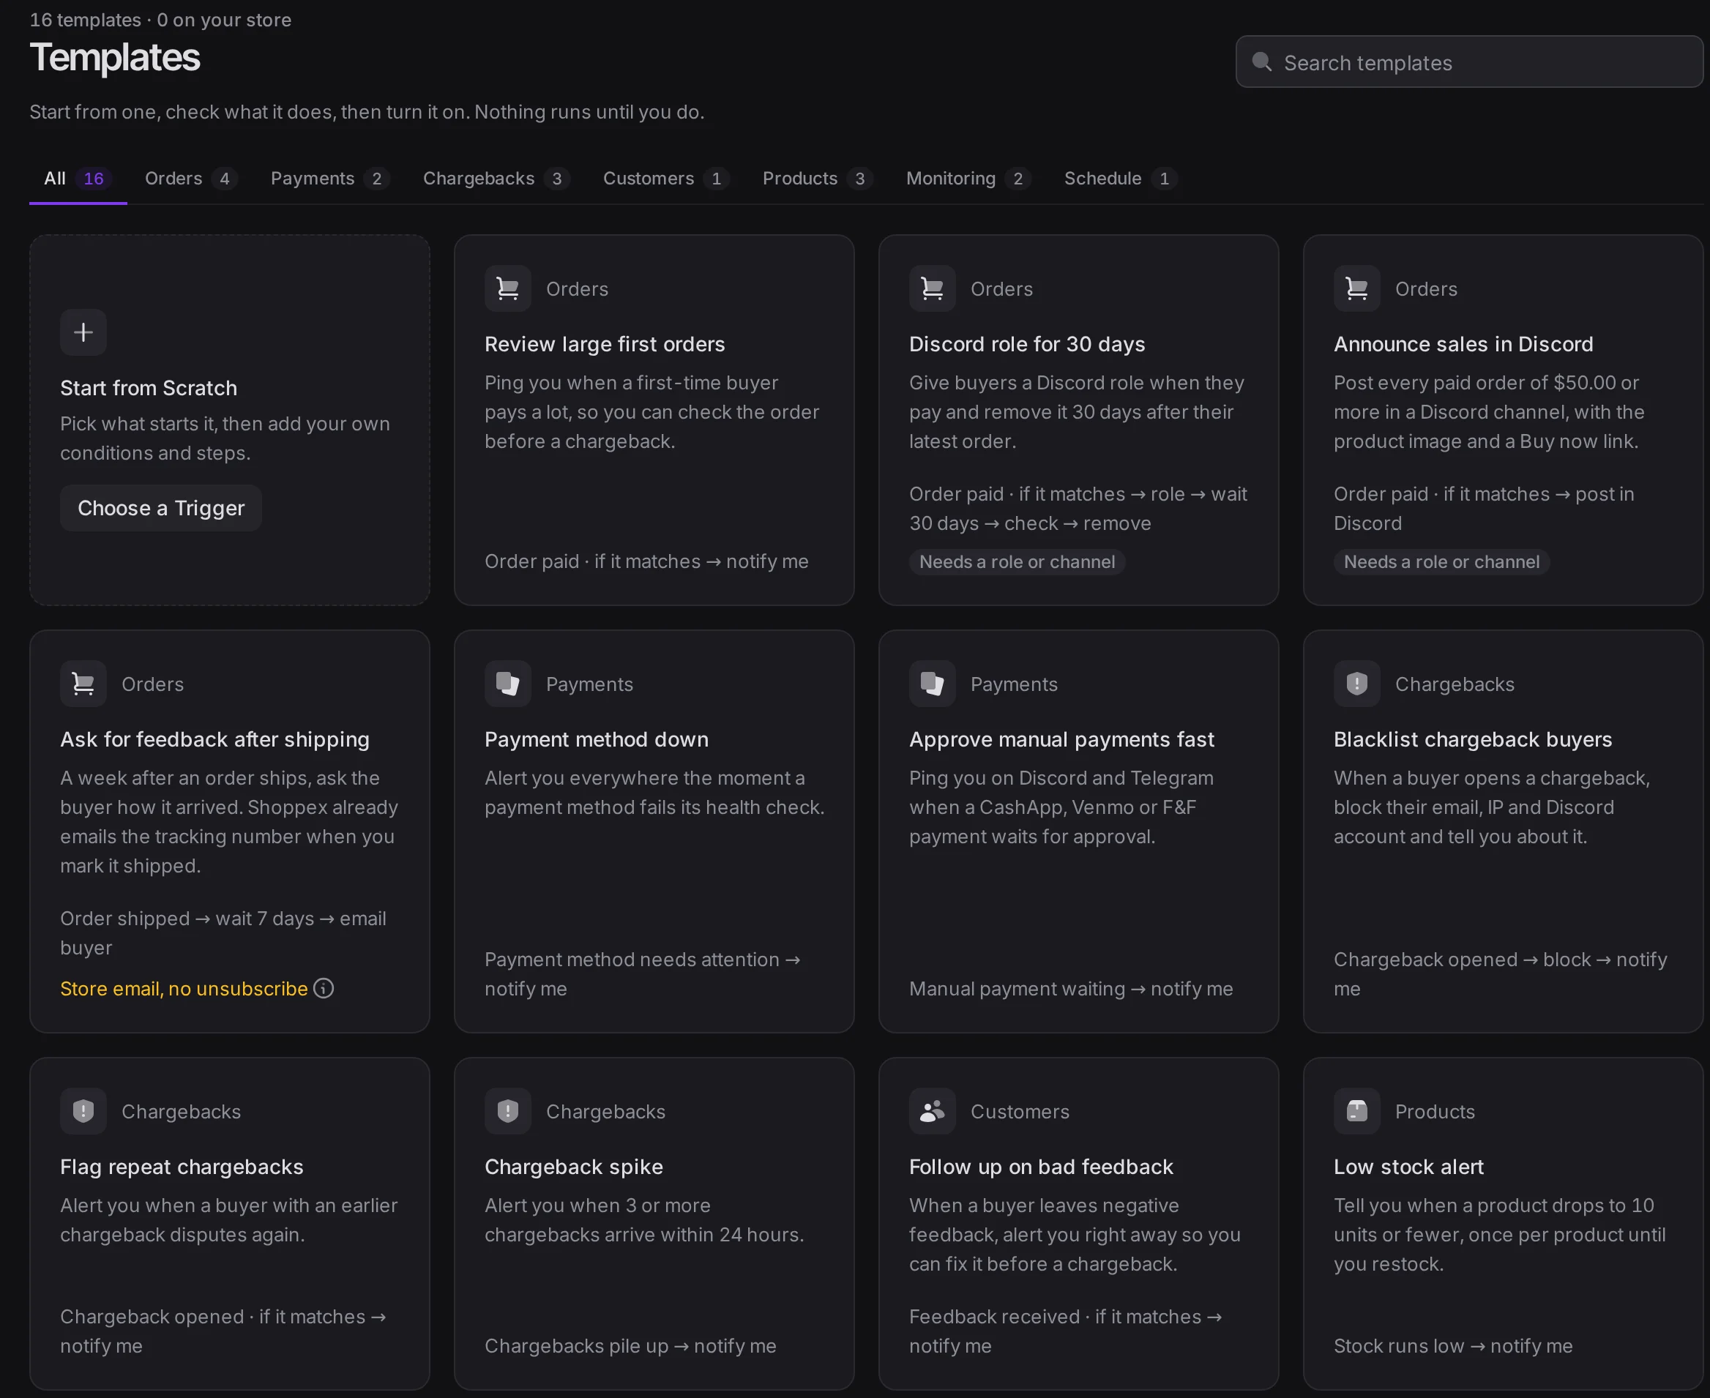Click people icon on Follow up on bad feedback card
This screenshot has height=1398, width=1710.
[932, 1111]
